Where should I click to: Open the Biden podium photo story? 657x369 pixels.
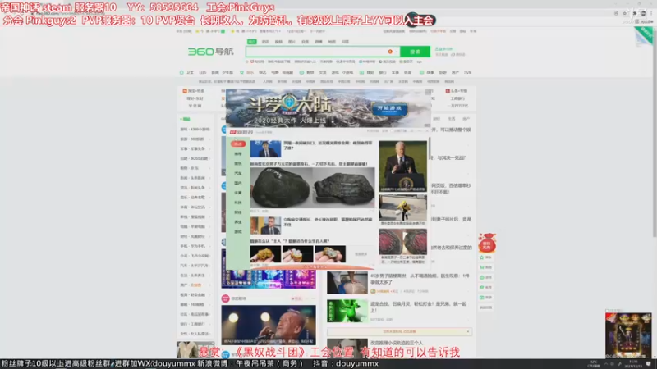402,166
